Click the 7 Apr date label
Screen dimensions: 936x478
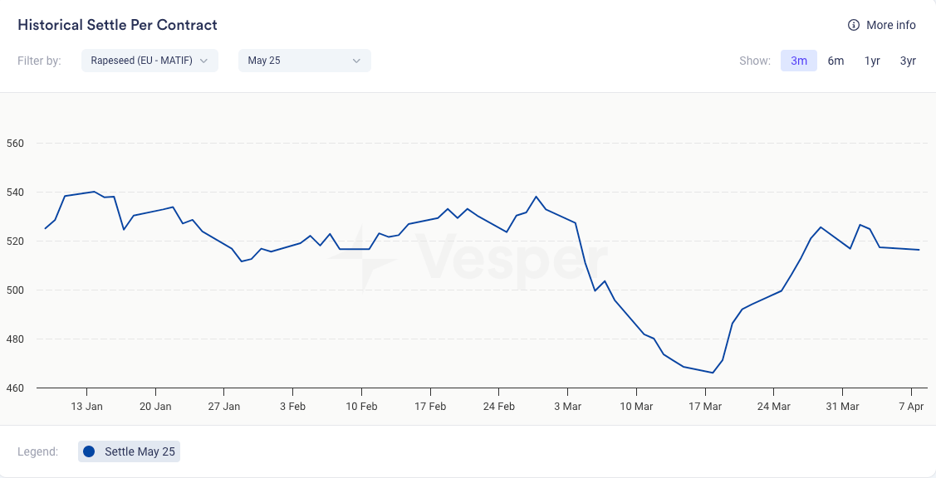911,406
